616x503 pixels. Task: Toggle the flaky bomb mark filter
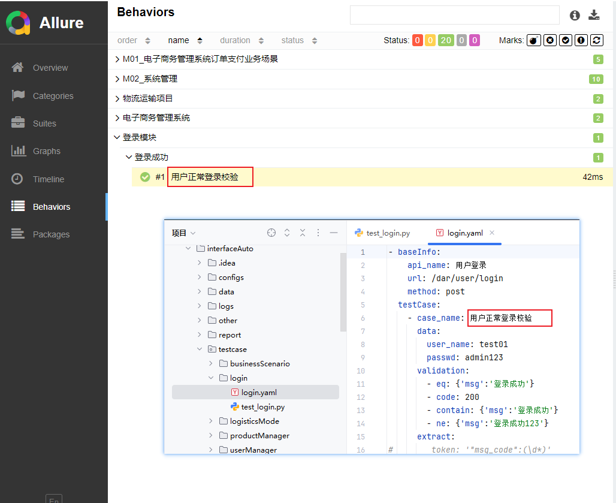coord(534,41)
